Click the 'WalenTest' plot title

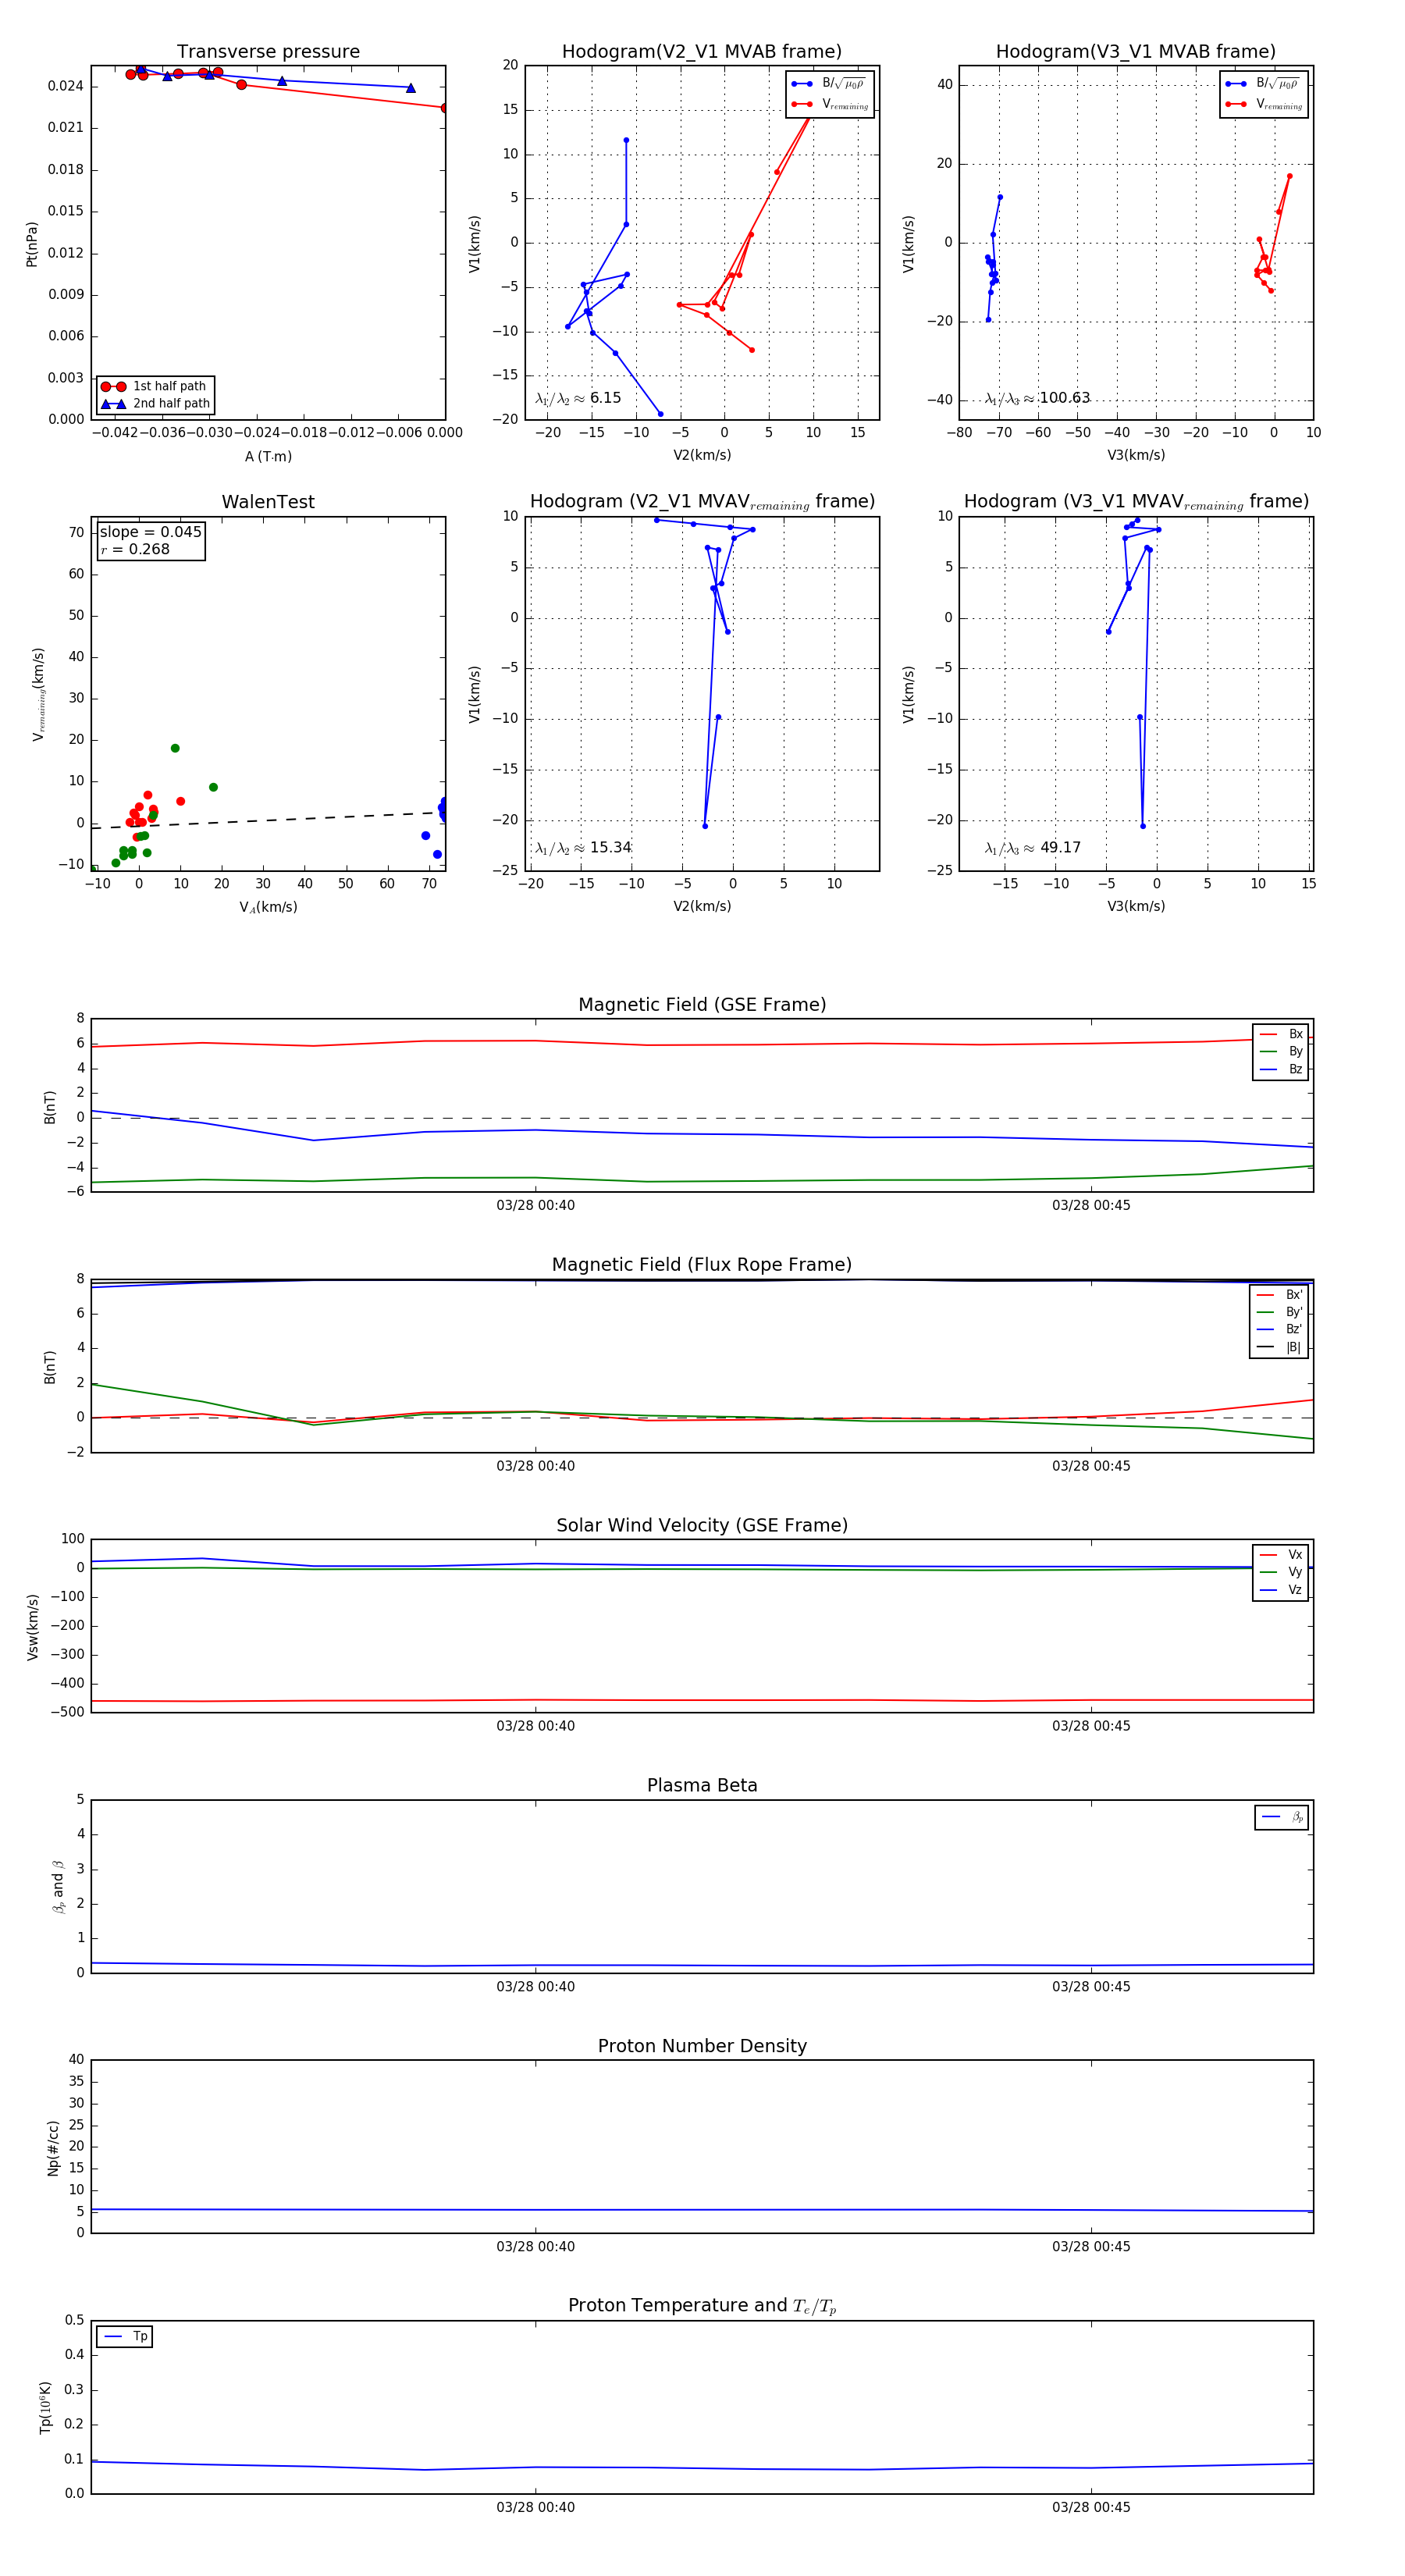click(x=268, y=502)
